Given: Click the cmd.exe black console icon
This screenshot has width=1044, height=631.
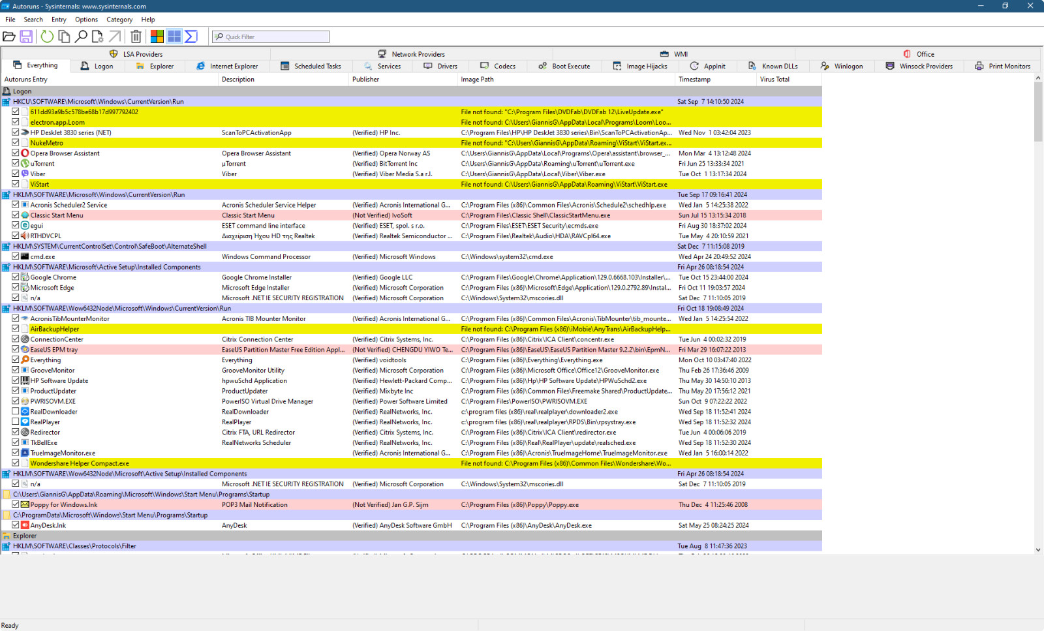Looking at the screenshot, I should click(x=25, y=257).
